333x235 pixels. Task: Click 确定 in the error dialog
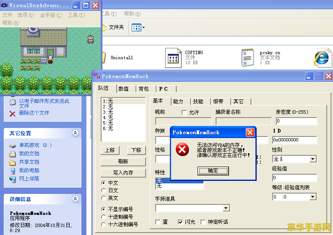point(213,171)
